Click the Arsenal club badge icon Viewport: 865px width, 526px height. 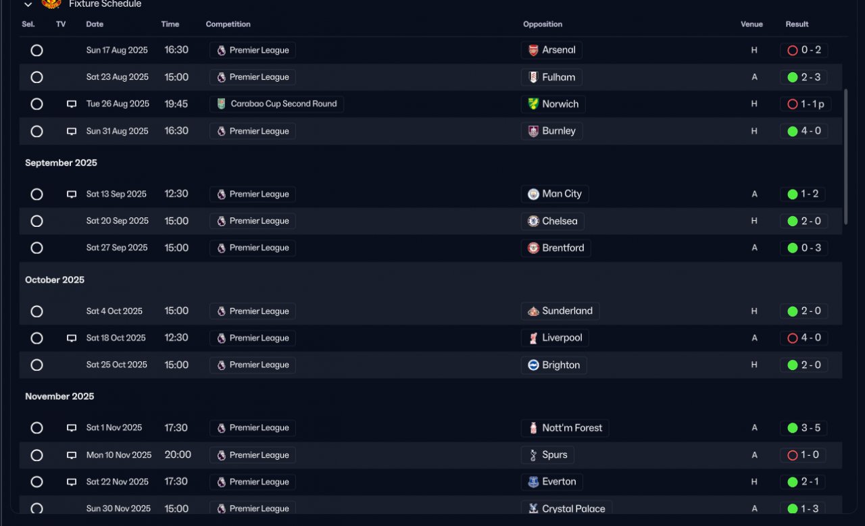coord(533,50)
